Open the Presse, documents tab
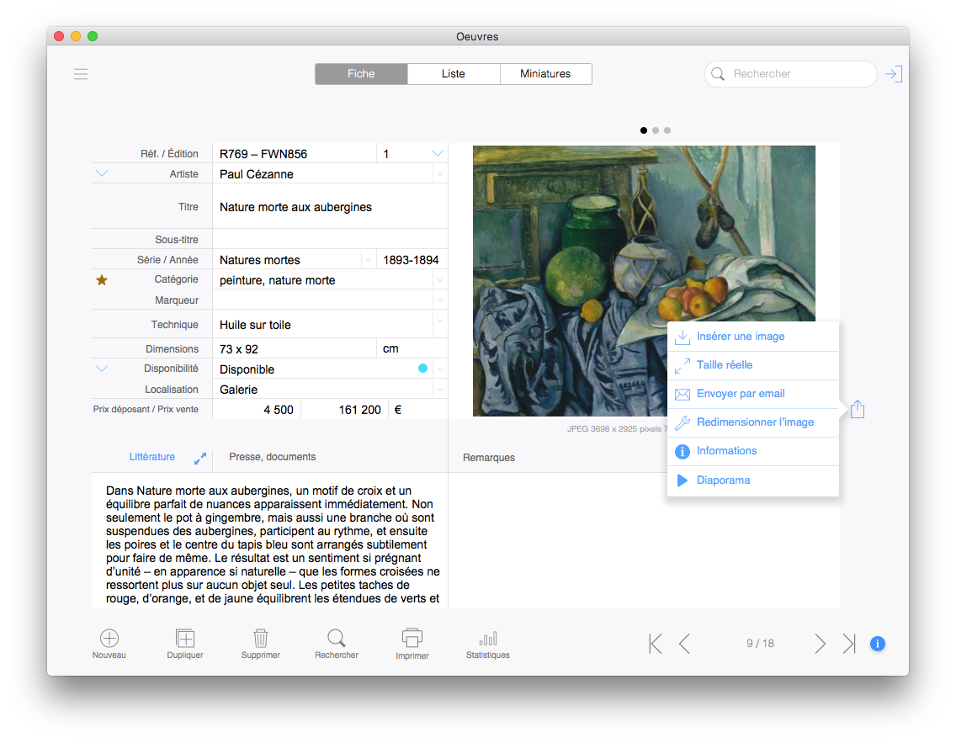Screen dimensions: 956x743 [x=273, y=457]
